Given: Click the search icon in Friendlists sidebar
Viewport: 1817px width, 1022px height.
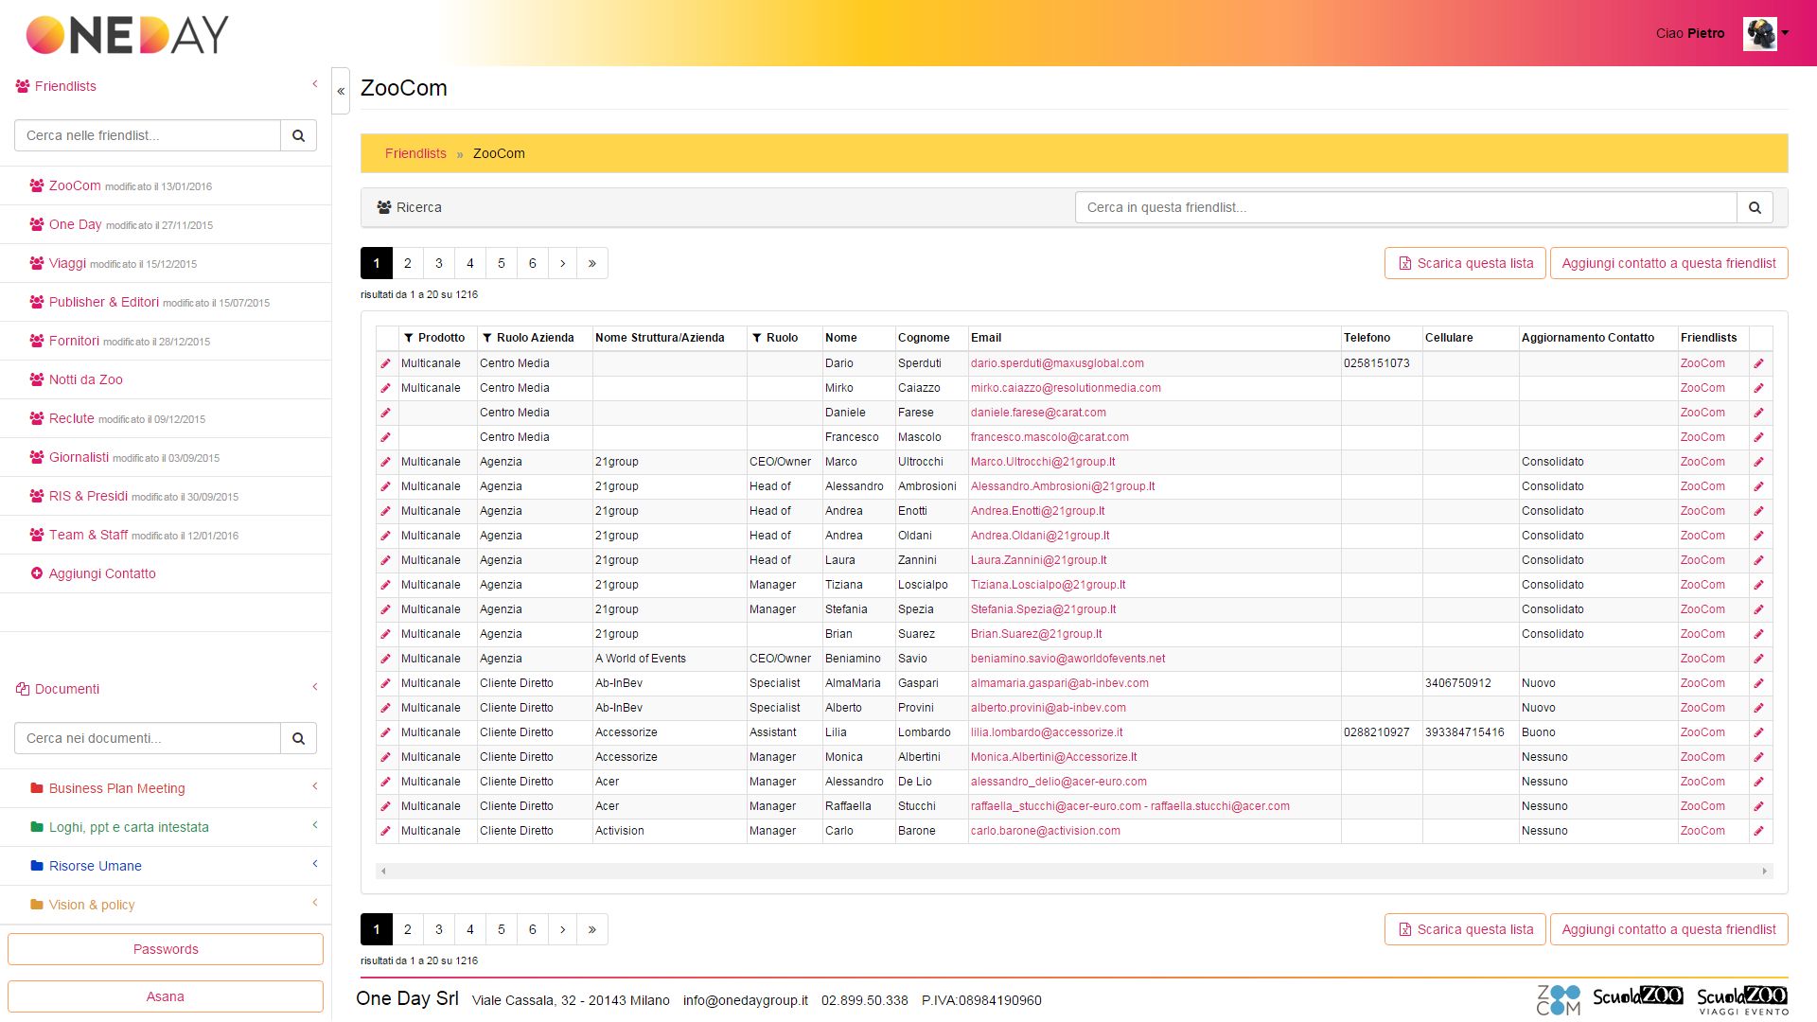Looking at the screenshot, I should click(298, 135).
